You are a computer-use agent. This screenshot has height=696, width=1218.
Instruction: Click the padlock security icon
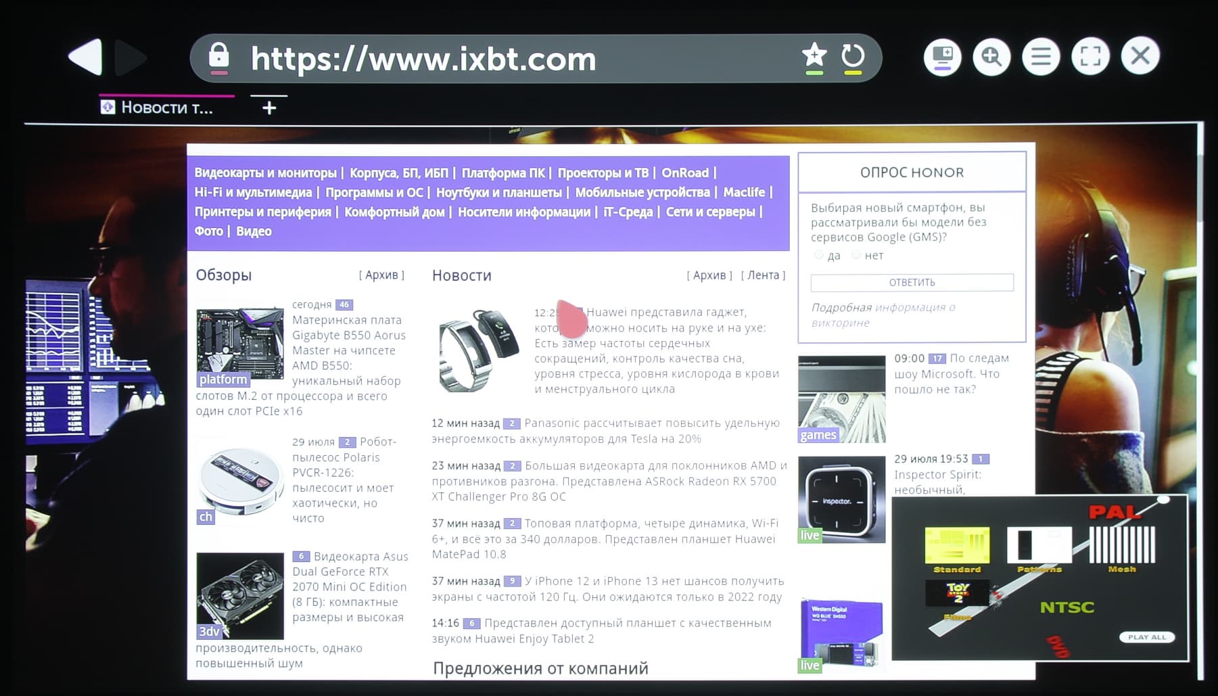pos(218,57)
